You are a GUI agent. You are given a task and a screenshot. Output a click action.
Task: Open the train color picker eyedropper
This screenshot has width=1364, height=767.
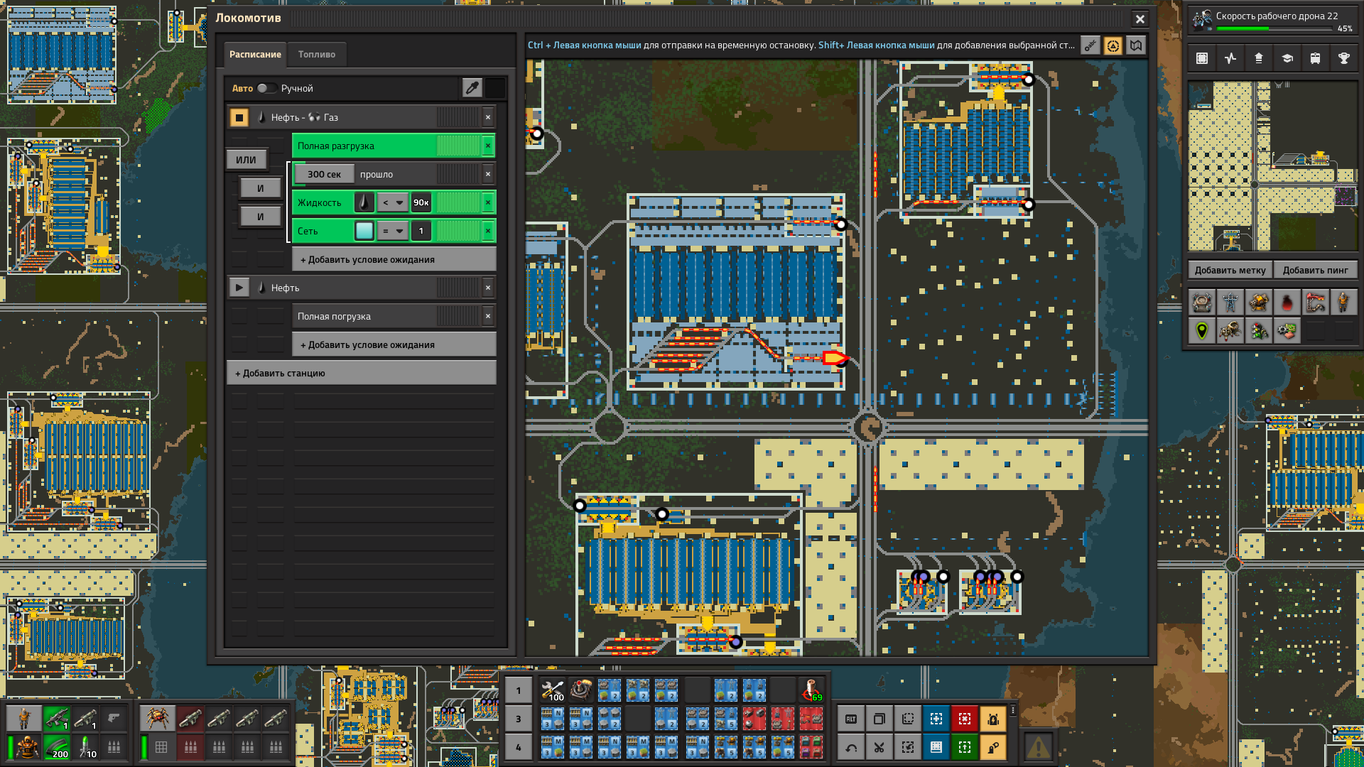coord(472,88)
